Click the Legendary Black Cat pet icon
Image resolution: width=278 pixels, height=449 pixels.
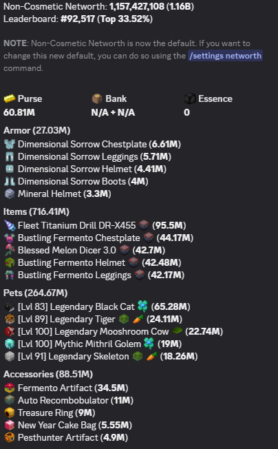pyautogui.click(x=10, y=306)
